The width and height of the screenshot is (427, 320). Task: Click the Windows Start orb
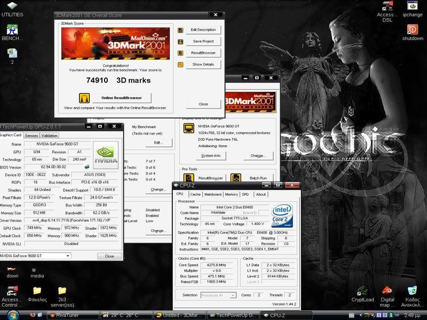pos(12,315)
